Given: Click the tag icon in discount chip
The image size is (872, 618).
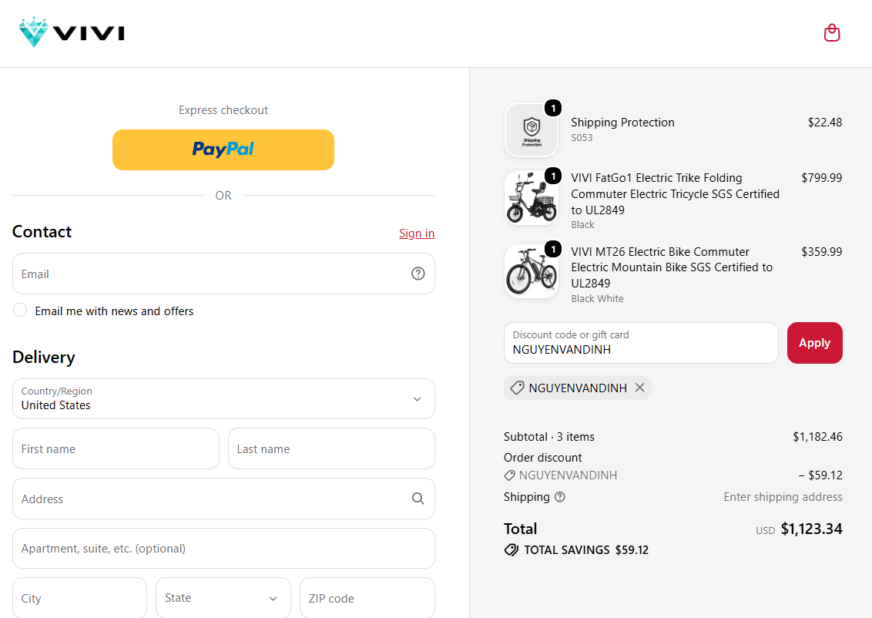Looking at the screenshot, I should point(517,388).
